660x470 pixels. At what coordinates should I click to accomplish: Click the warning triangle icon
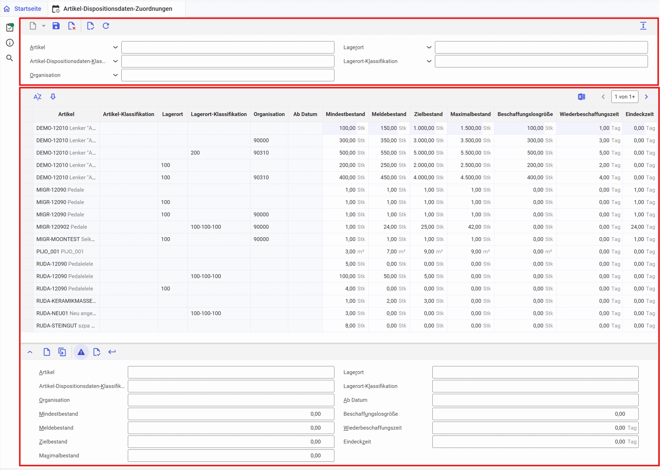(x=81, y=352)
